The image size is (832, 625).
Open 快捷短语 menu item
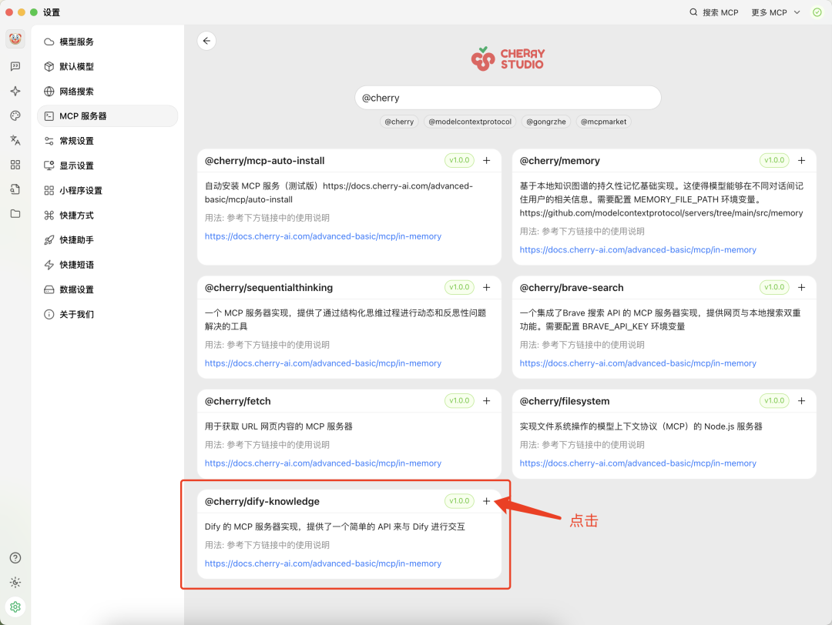tap(107, 265)
